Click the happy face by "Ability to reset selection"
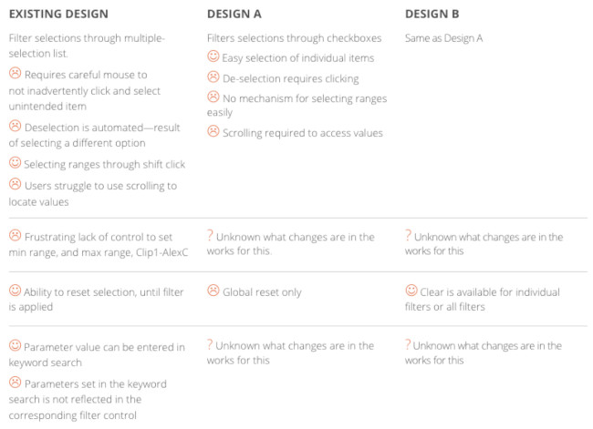The width and height of the screenshot is (593, 429). click(15, 291)
